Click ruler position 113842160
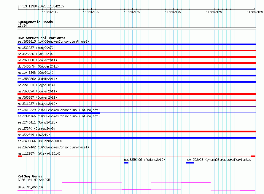The image size is (264, 194). point(255,12)
